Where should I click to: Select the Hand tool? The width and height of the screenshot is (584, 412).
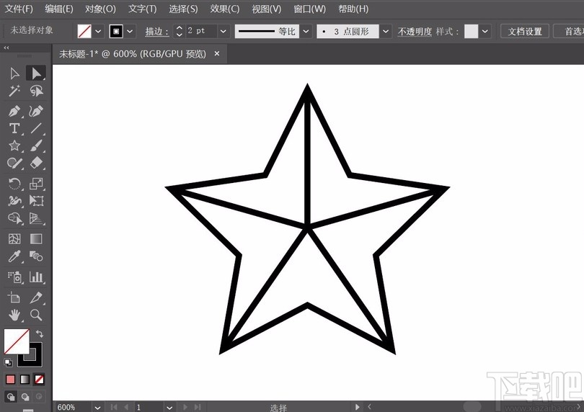click(x=14, y=315)
